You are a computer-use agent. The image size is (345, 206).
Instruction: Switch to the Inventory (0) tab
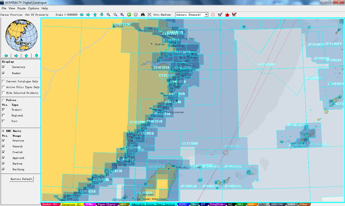[x=71, y=204]
